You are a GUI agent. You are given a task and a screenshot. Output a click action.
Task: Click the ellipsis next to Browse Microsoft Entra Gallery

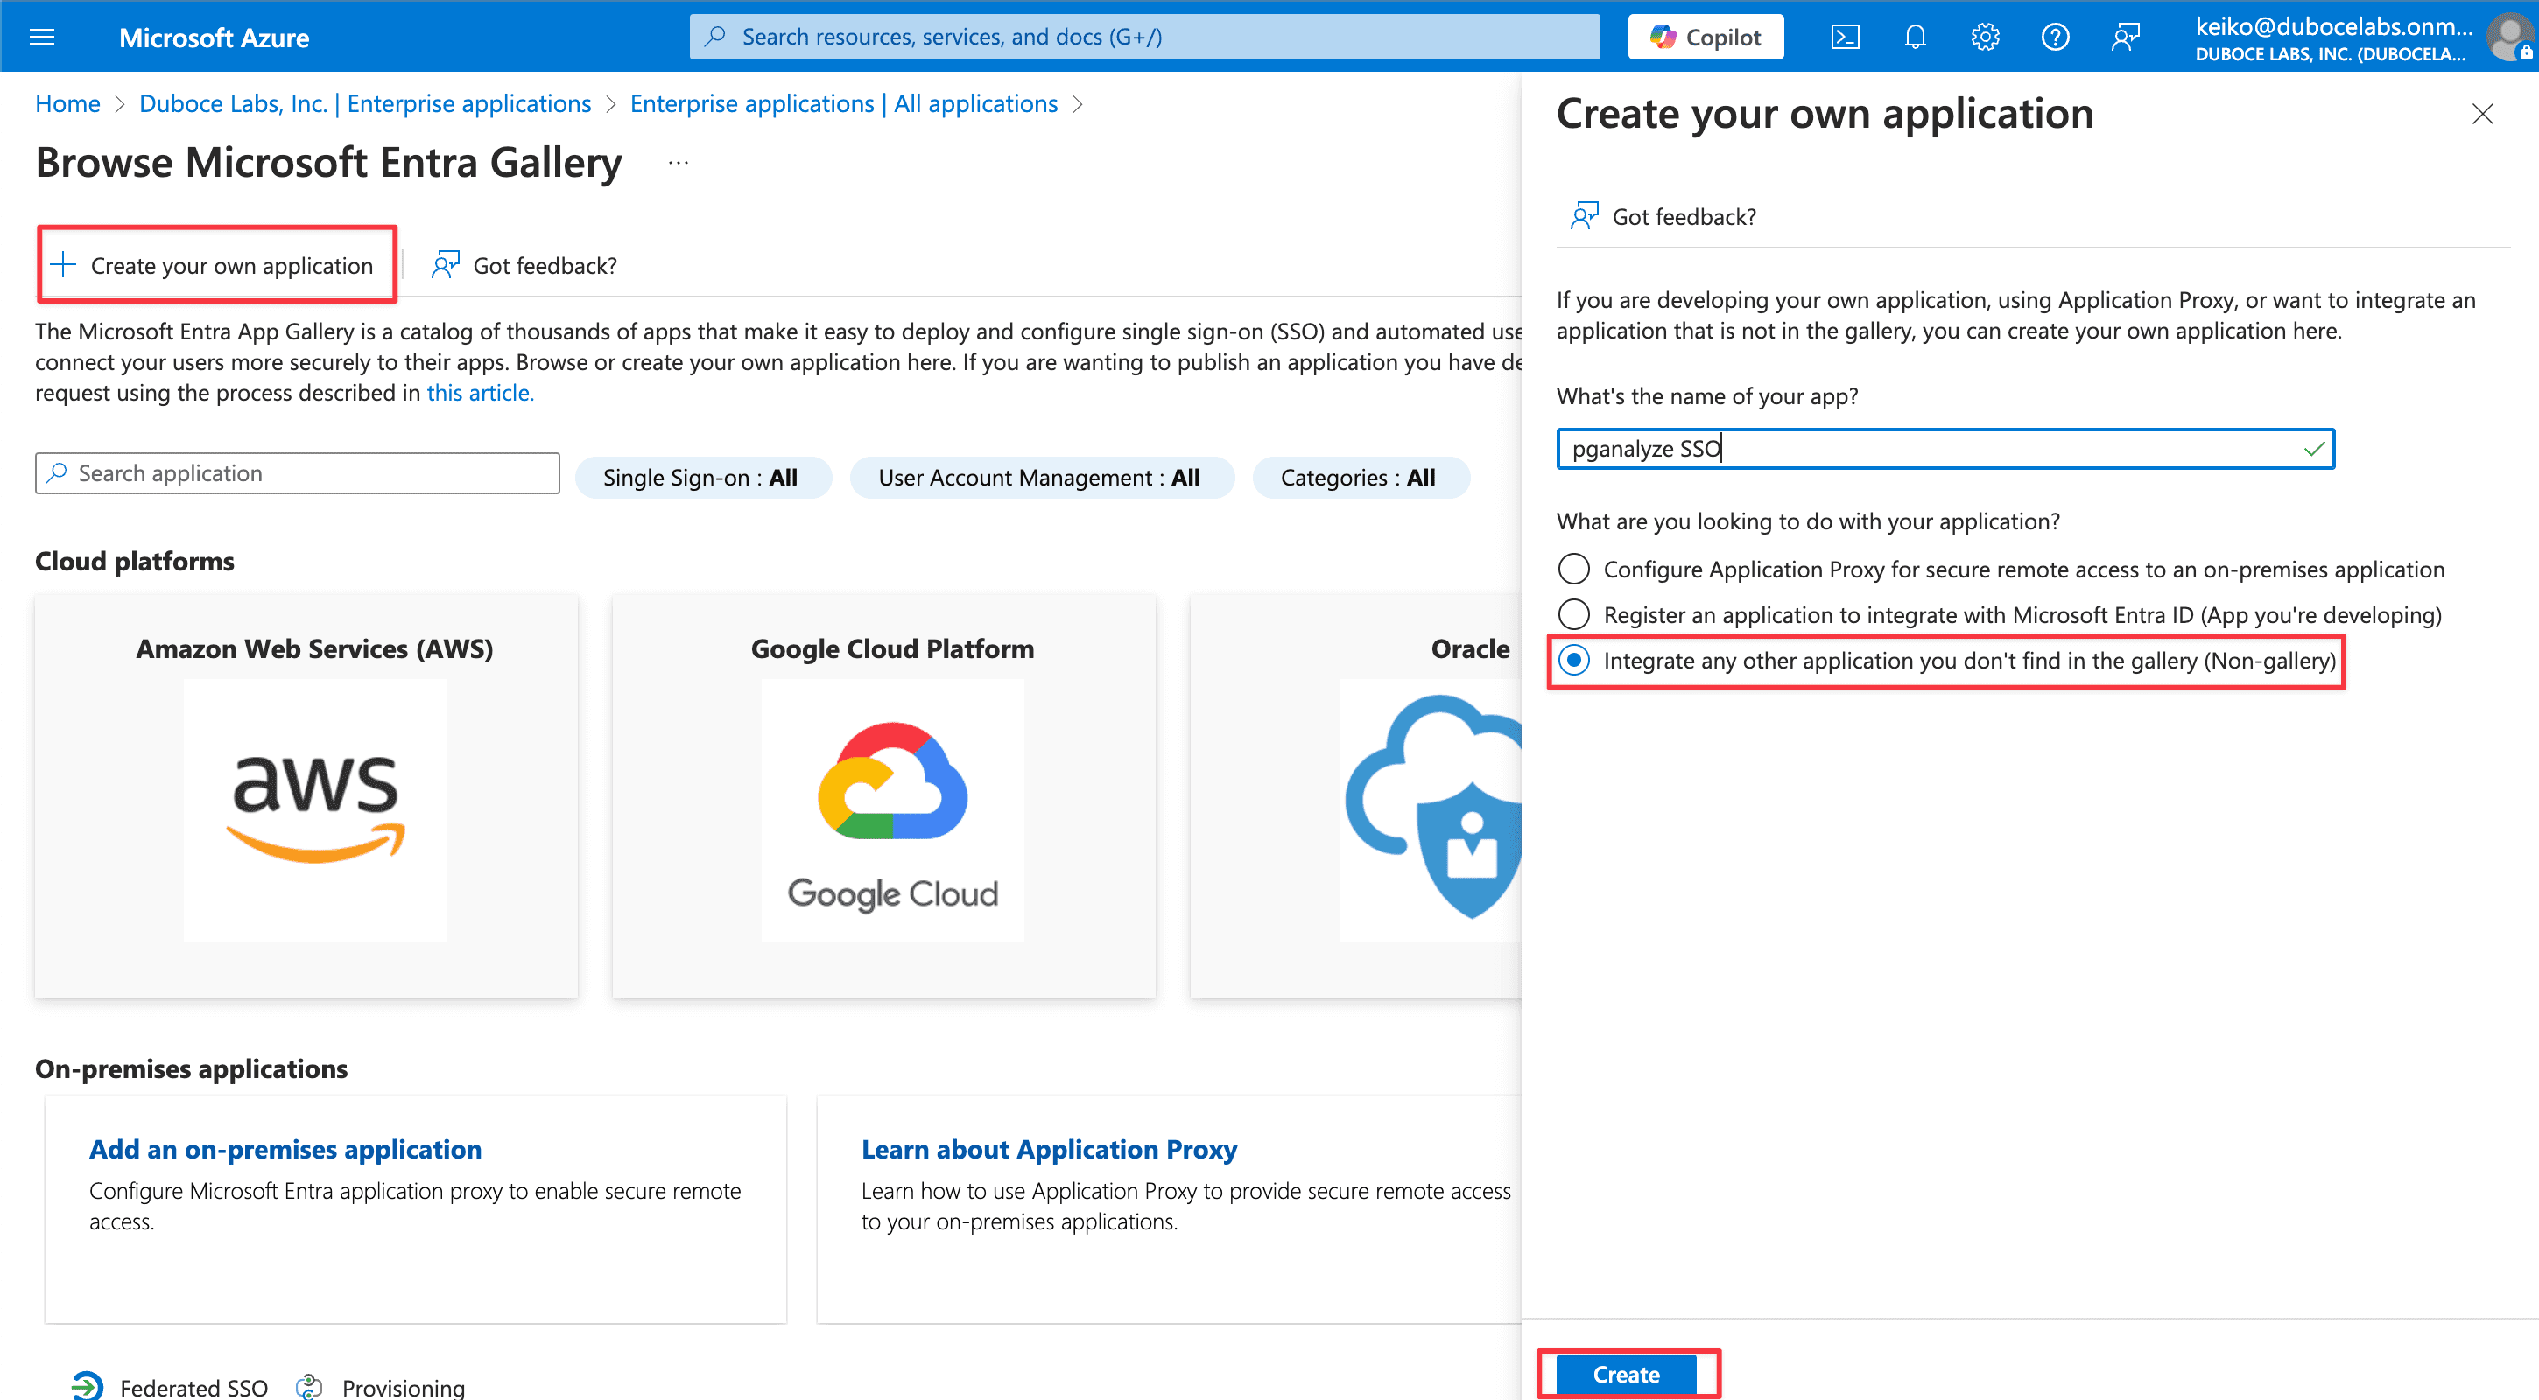pyautogui.click(x=679, y=163)
